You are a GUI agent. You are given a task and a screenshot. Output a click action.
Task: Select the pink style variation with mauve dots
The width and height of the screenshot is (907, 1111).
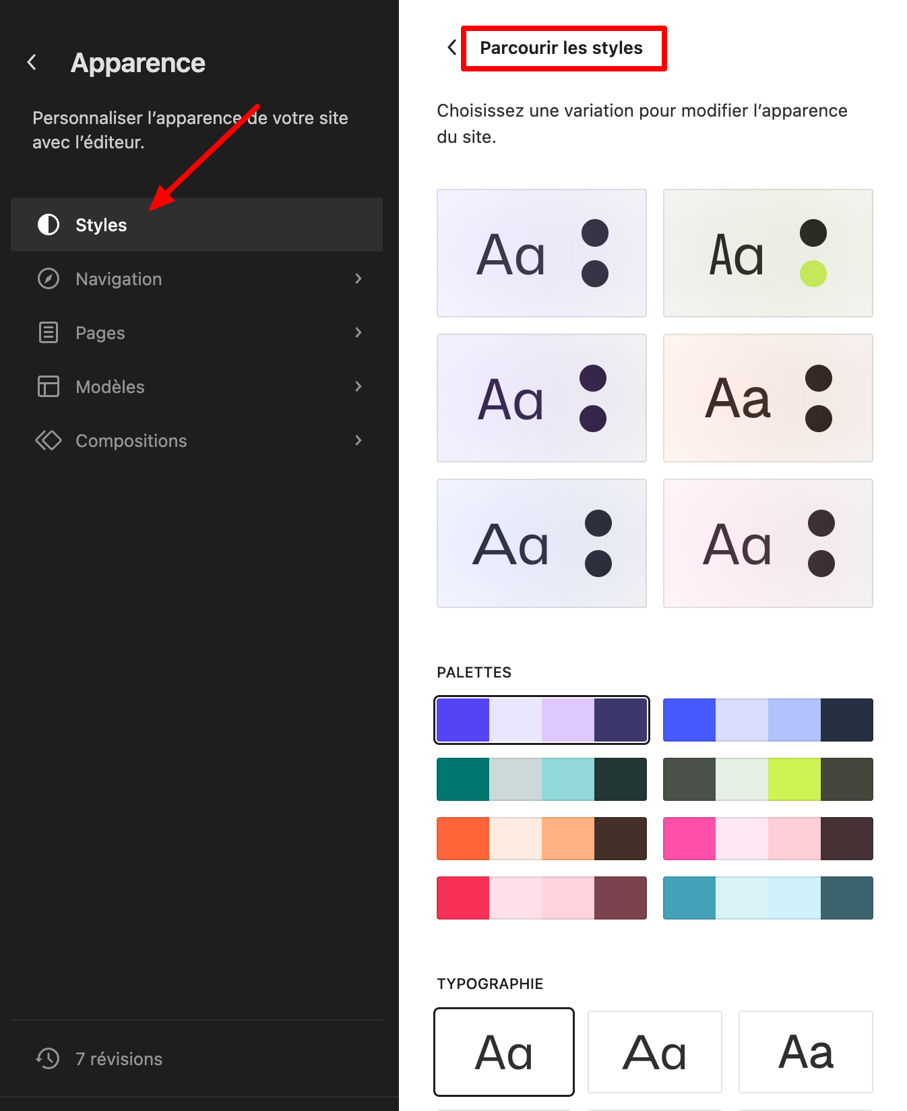[x=768, y=543]
